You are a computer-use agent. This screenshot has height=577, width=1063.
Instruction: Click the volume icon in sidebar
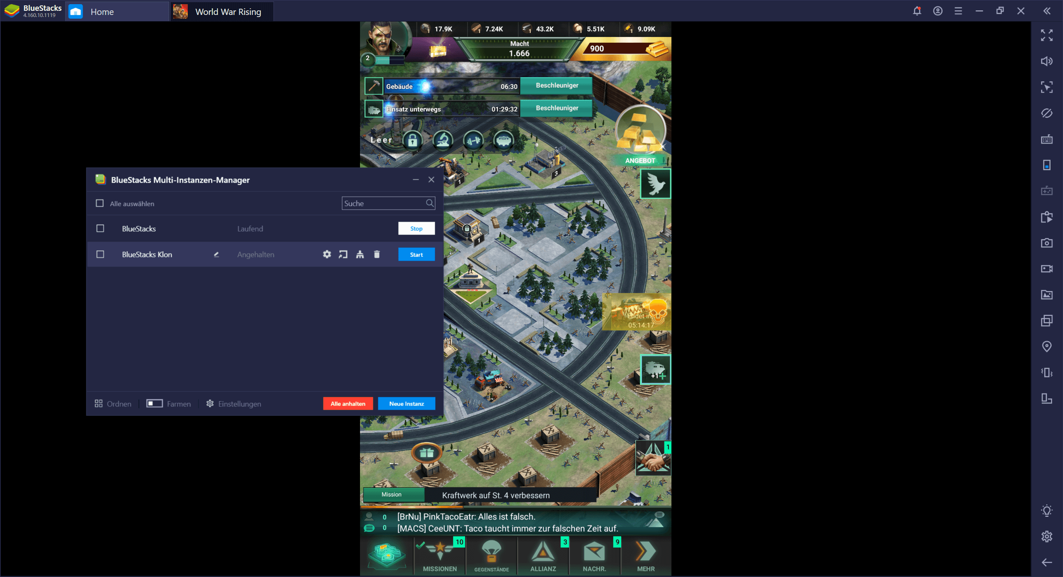pyautogui.click(x=1047, y=61)
